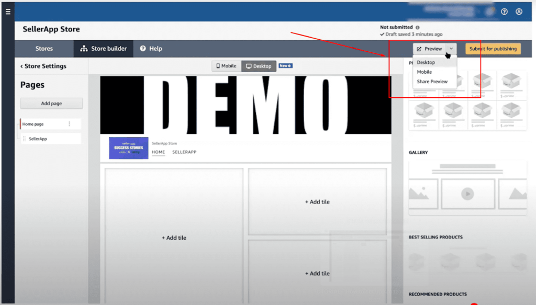The width and height of the screenshot is (536, 305).
Task: Choose Mobile from the Preview dropdown
Action: click(425, 72)
